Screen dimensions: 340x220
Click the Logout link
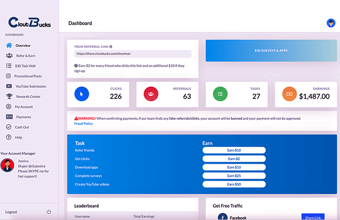click(11, 212)
